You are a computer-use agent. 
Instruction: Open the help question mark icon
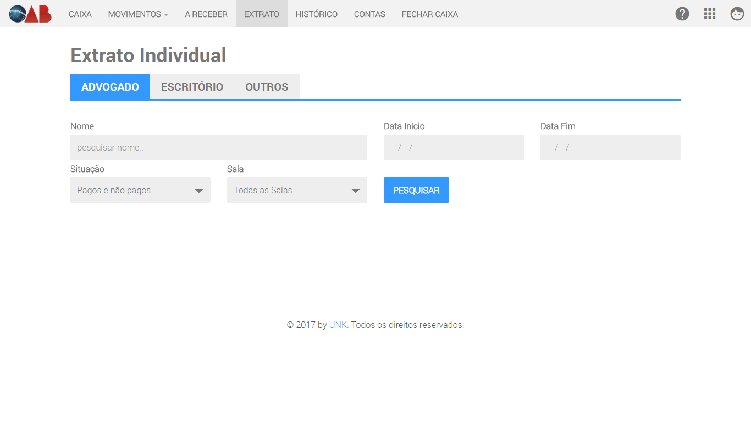coord(682,14)
